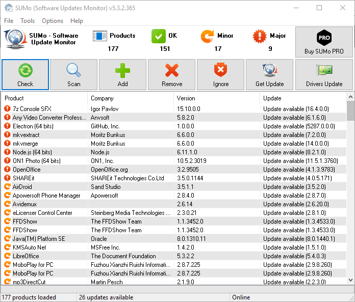Click company cell The Document Foundation
The height and width of the screenshot is (302, 355).
point(123,256)
